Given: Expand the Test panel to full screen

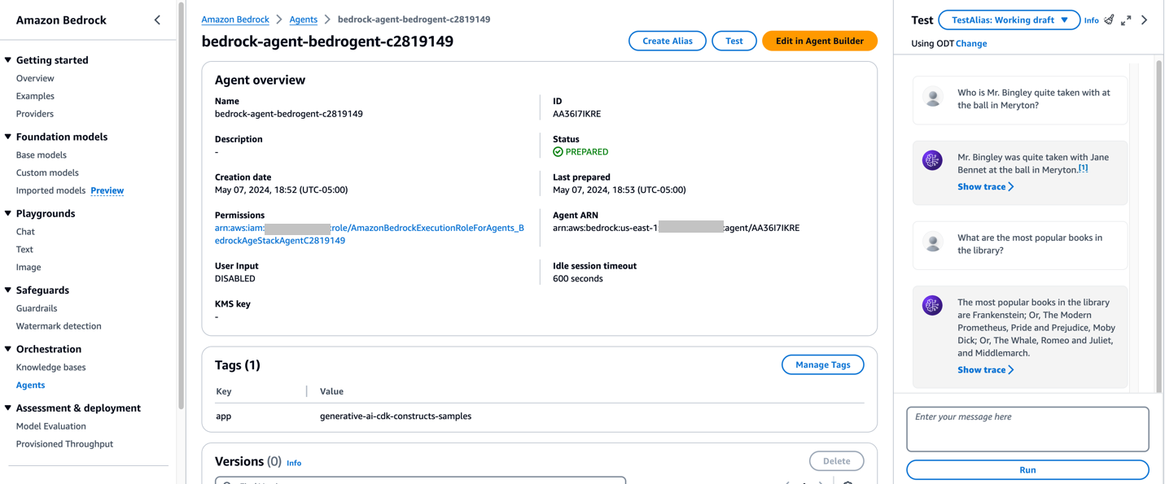Looking at the screenshot, I should tap(1126, 20).
